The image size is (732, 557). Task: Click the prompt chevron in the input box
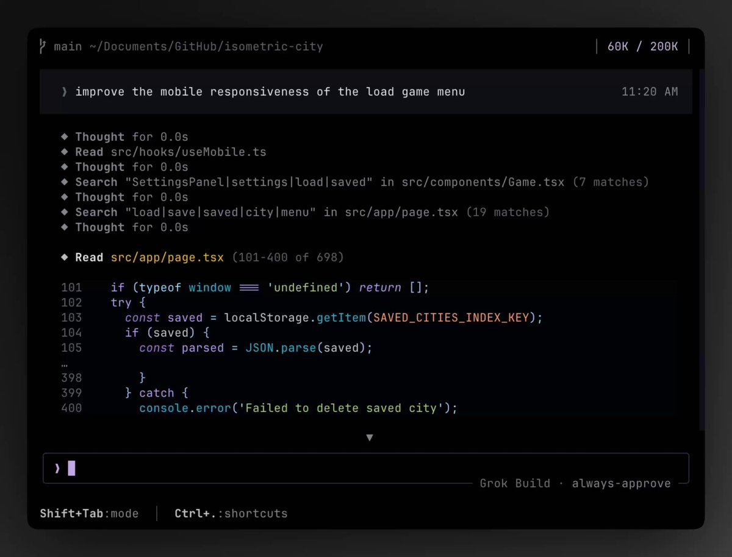57,468
